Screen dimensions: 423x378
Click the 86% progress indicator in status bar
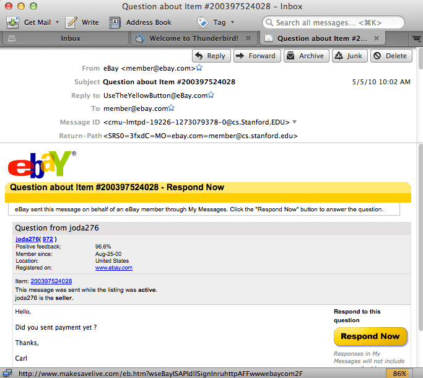[x=399, y=374]
